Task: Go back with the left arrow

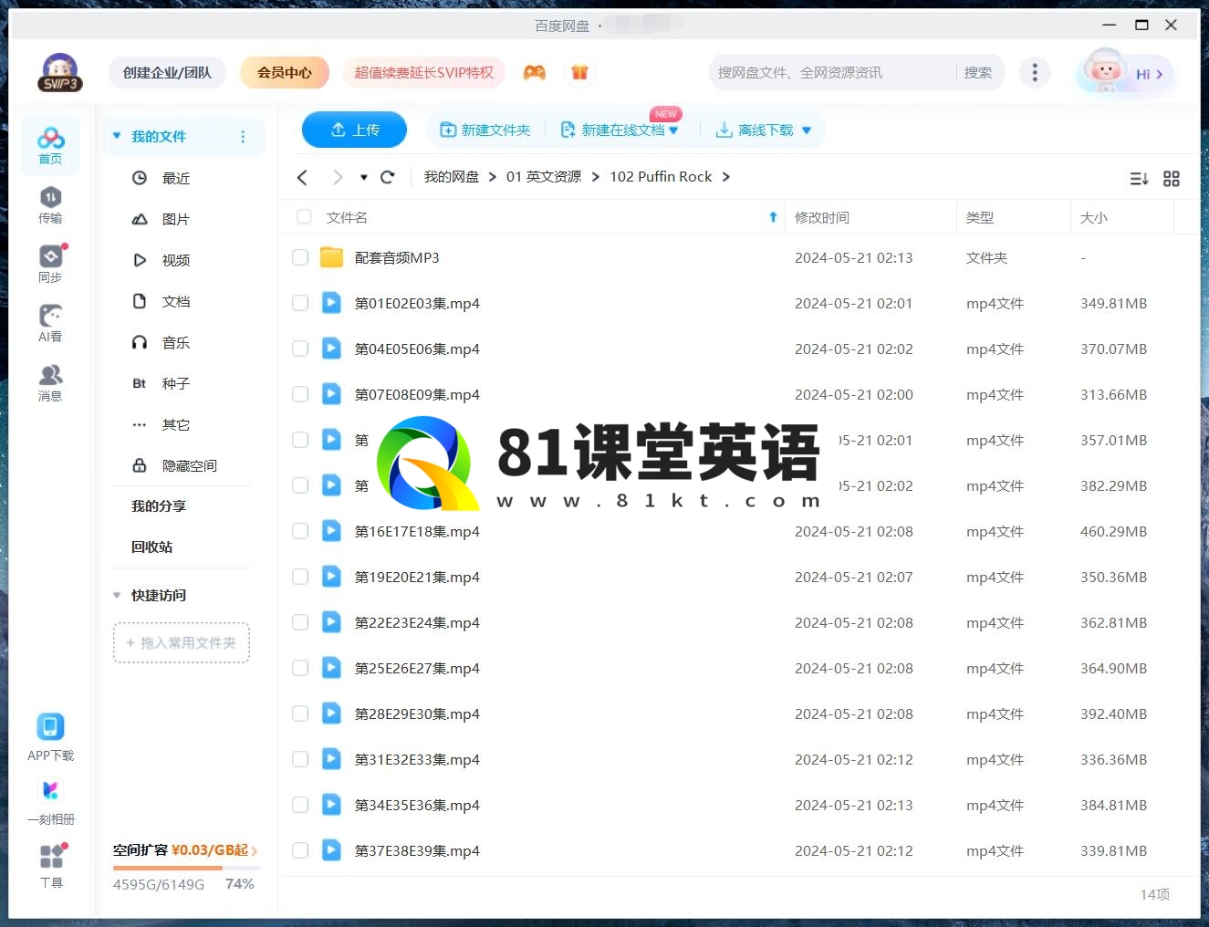Action: click(x=303, y=177)
